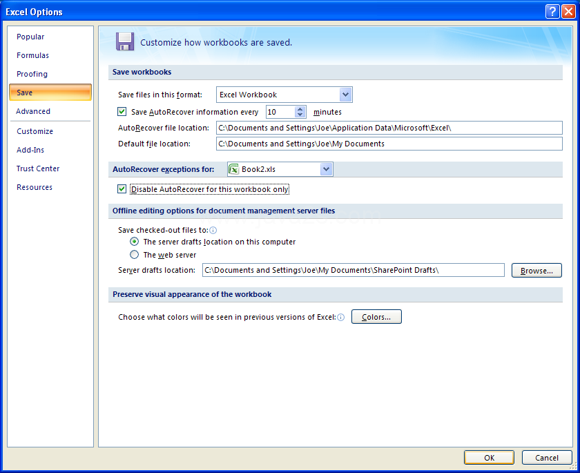Uncheck Disable AutoRecover for this workbook only

[122, 189]
